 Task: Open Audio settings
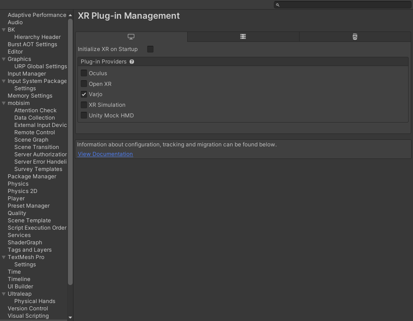pyautogui.click(x=15, y=22)
